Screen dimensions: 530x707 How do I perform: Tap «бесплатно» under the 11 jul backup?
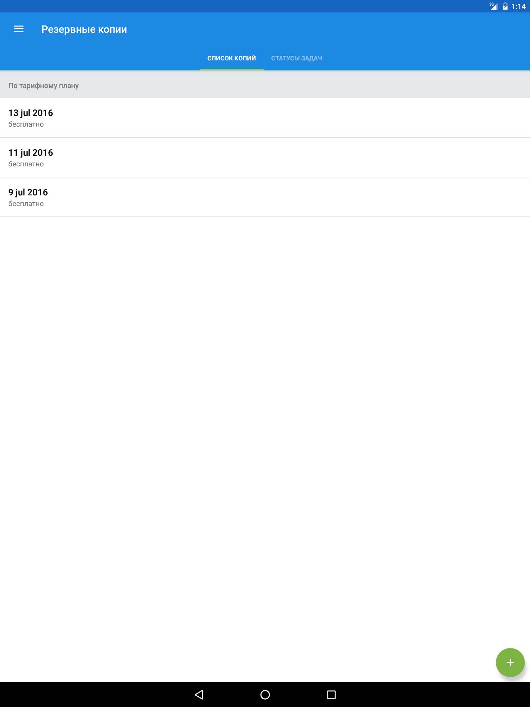tap(26, 164)
